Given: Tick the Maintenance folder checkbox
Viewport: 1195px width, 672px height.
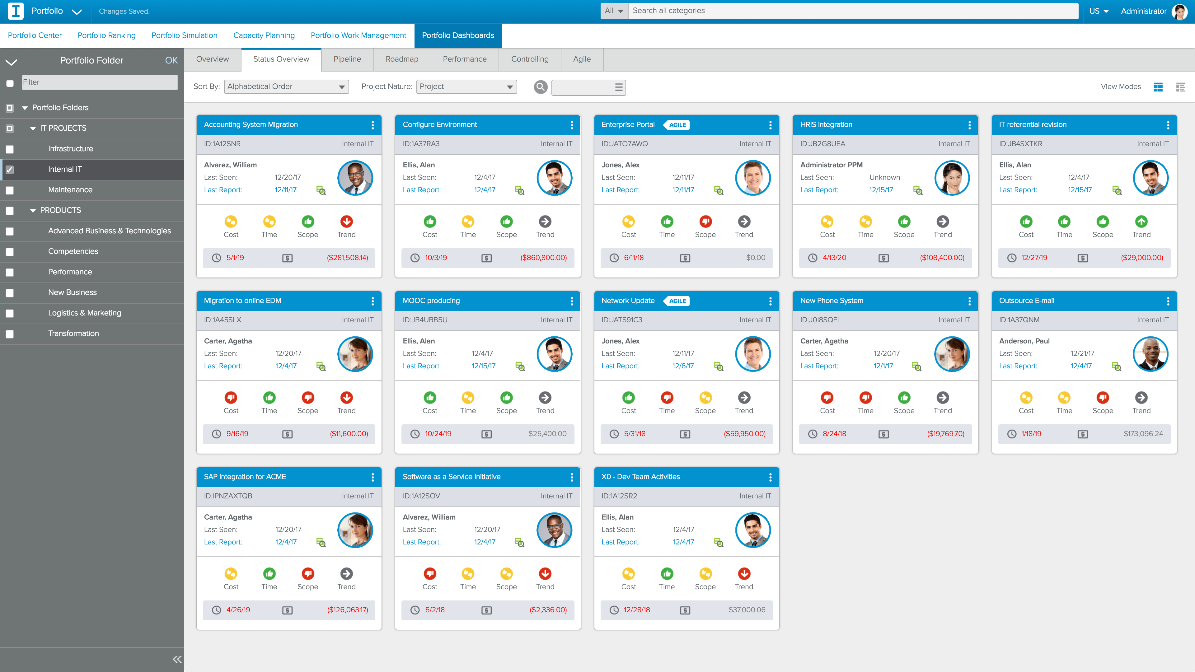Looking at the screenshot, I should [10, 190].
